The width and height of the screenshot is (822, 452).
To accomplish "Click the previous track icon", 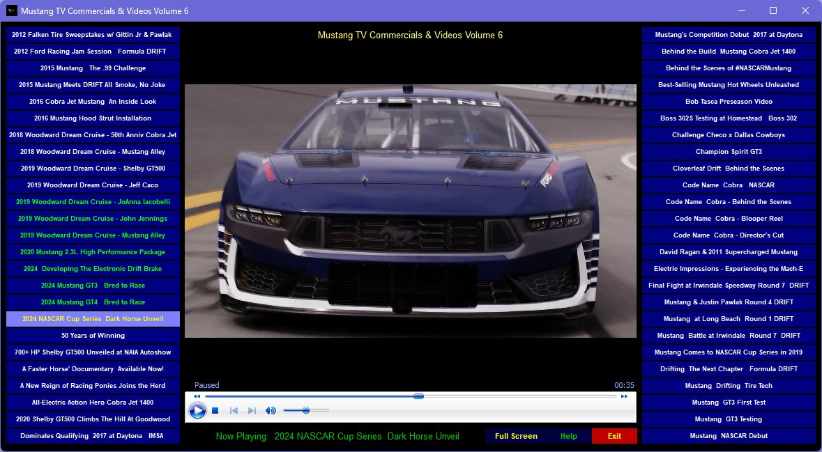I will [234, 411].
